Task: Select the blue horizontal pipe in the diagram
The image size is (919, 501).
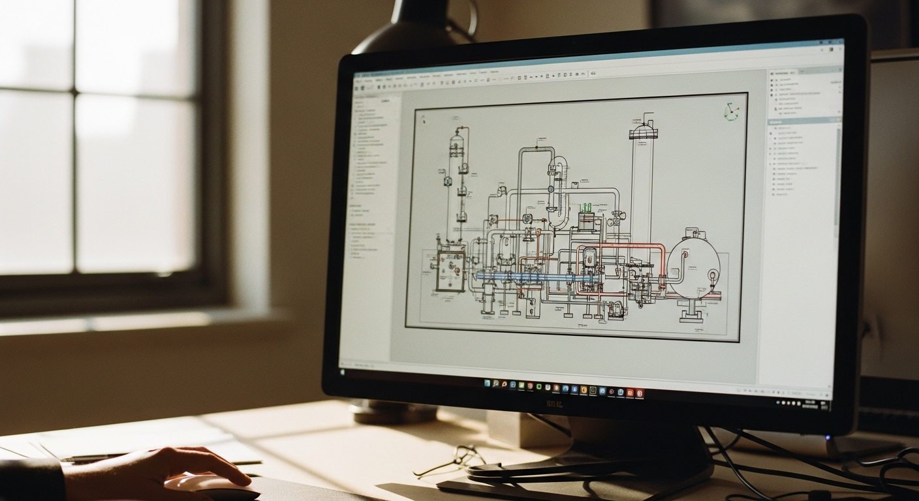Action: [535, 277]
